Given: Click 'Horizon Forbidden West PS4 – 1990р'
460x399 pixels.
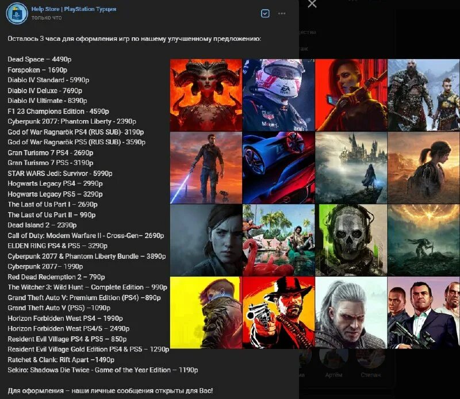Looking at the screenshot, I should click(x=65, y=319).
